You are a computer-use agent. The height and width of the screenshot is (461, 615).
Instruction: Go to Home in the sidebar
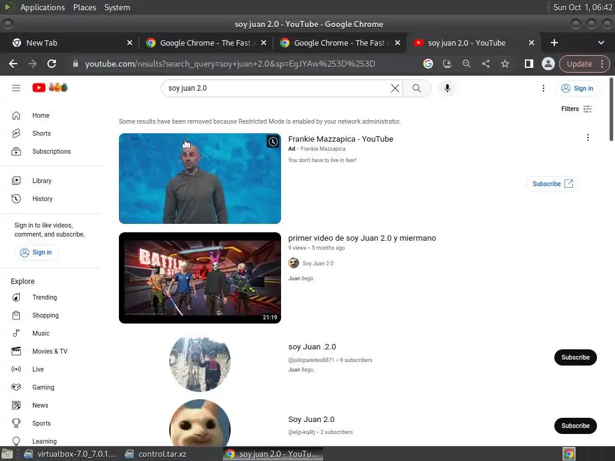point(41,115)
